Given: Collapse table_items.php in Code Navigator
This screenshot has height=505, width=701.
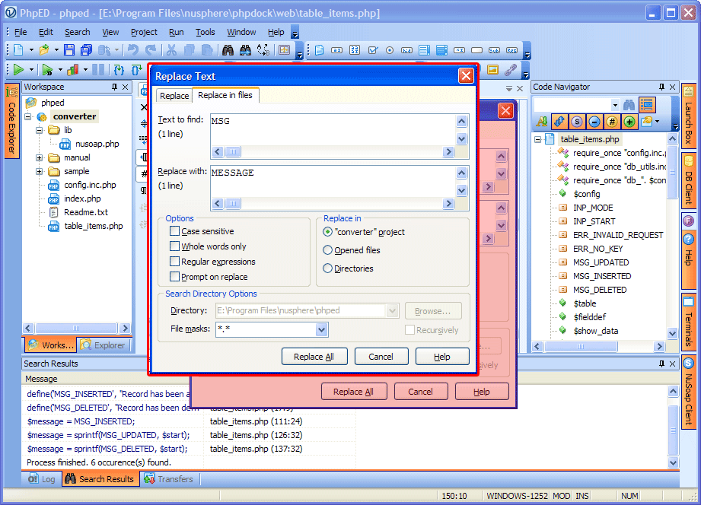Looking at the screenshot, I should (538, 139).
